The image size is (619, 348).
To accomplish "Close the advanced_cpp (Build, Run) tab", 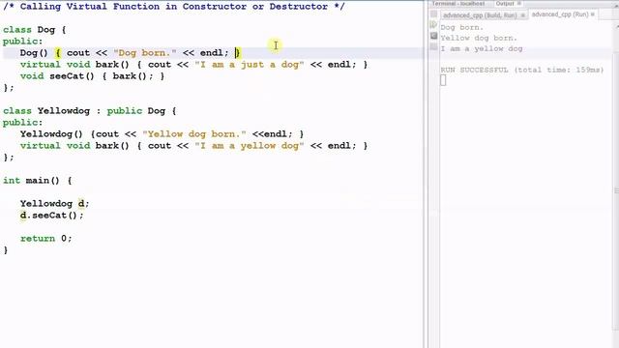I will click(x=522, y=15).
